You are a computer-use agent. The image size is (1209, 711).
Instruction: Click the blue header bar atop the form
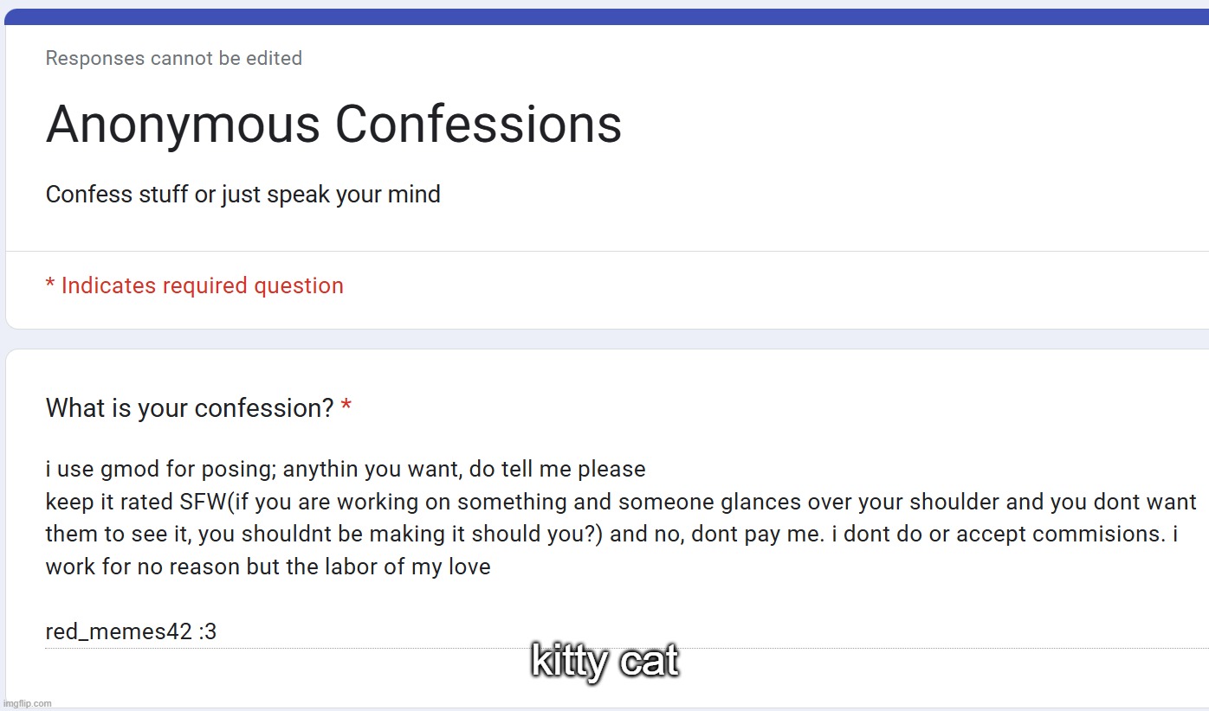[x=606, y=16]
